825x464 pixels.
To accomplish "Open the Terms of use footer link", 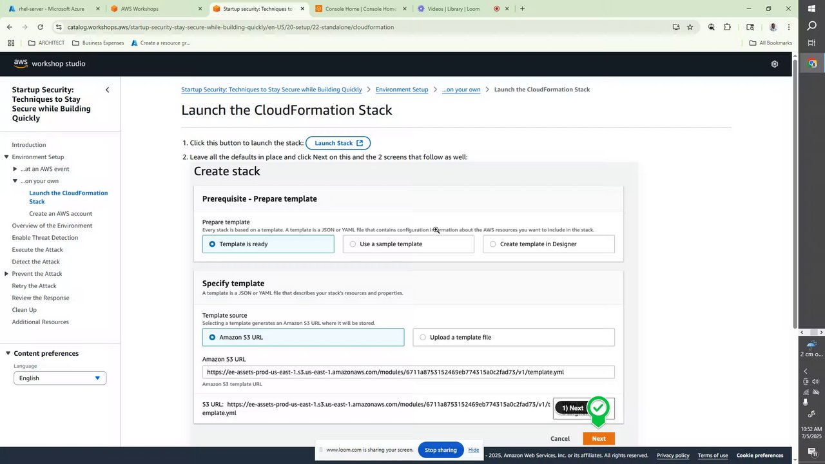I will [713, 456].
